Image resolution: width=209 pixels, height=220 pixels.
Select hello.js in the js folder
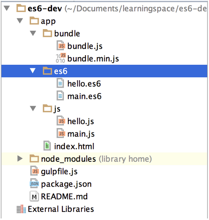point(81,121)
